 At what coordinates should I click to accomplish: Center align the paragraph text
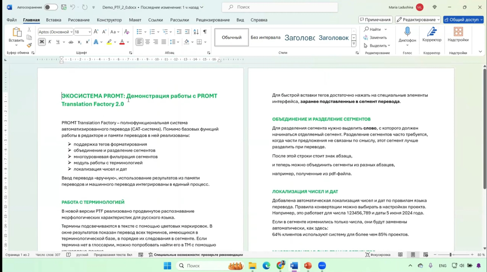(147, 42)
